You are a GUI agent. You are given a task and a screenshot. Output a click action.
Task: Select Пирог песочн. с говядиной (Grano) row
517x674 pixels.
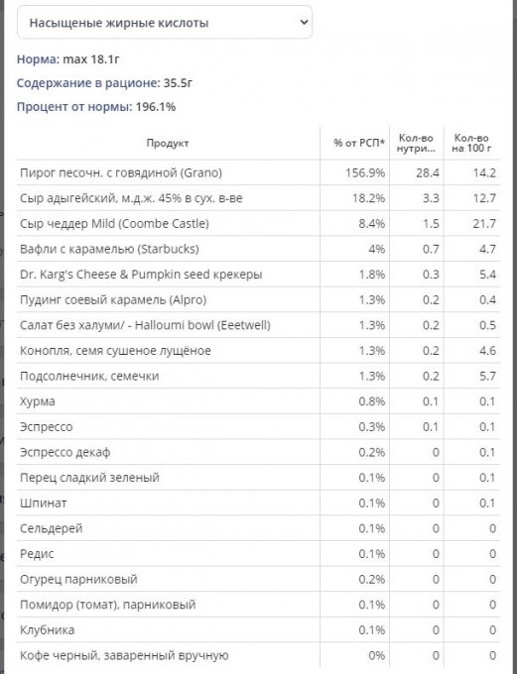(x=258, y=172)
